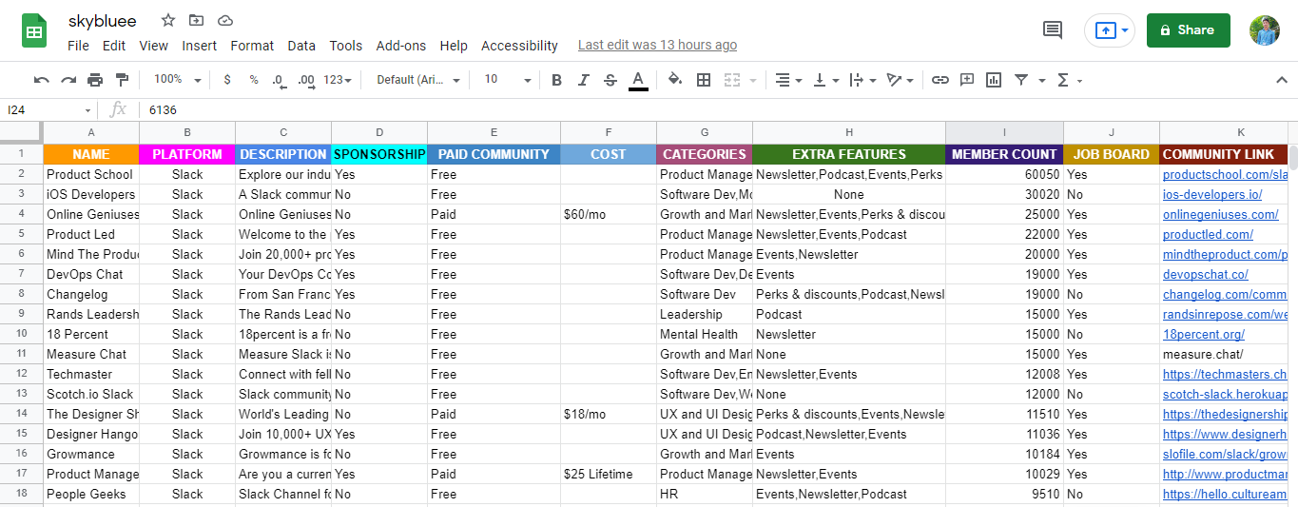Open vertical align options
The width and height of the screenshot is (1298, 507).
pyautogui.click(x=825, y=80)
